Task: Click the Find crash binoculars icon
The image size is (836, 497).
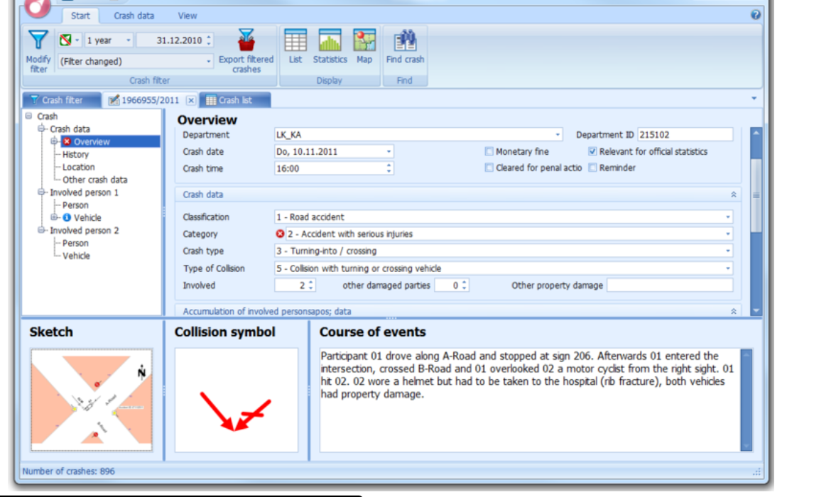Action: click(x=405, y=41)
